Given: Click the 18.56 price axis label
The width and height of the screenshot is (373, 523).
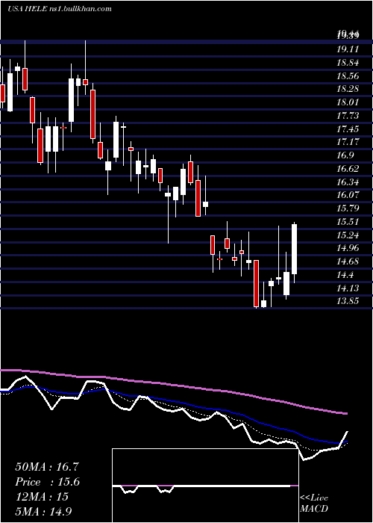Looking at the screenshot, I should pyautogui.click(x=348, y=75).
